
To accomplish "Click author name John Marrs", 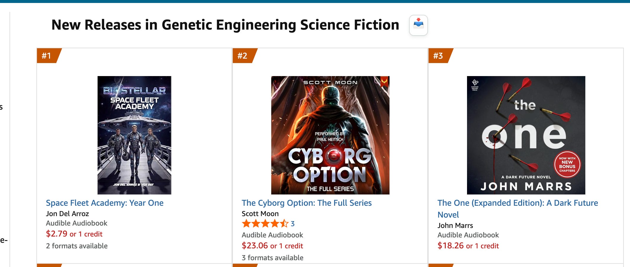I will pos(455,226).
